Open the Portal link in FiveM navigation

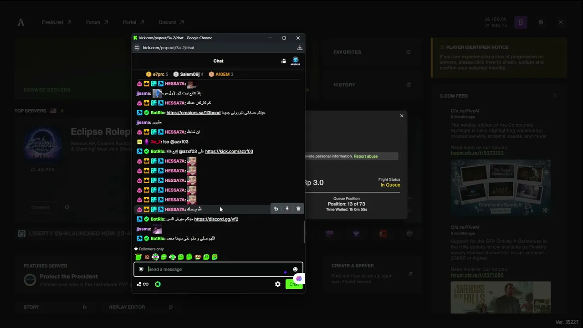[x=133, y=22]
